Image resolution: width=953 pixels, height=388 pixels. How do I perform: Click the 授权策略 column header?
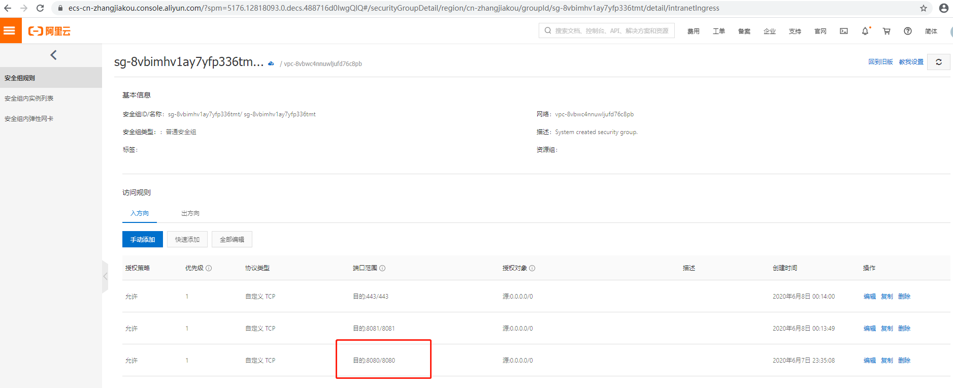point(138,268)
